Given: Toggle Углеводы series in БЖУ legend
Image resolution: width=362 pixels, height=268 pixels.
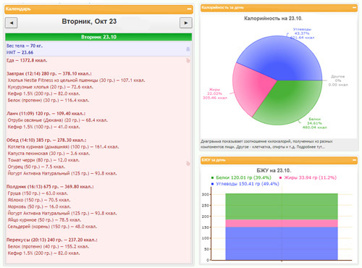Looking at the screenshot, I should tap(245, 184).
